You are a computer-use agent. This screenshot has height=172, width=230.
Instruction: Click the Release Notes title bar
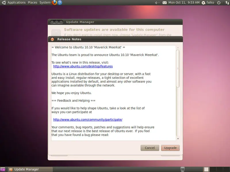point(115,39)
